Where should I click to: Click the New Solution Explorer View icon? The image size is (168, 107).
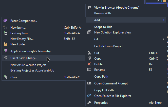click(89, 32)
